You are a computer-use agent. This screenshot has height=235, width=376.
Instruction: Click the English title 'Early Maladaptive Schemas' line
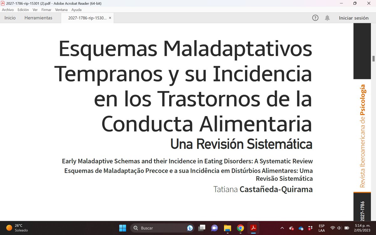[187, 161]
